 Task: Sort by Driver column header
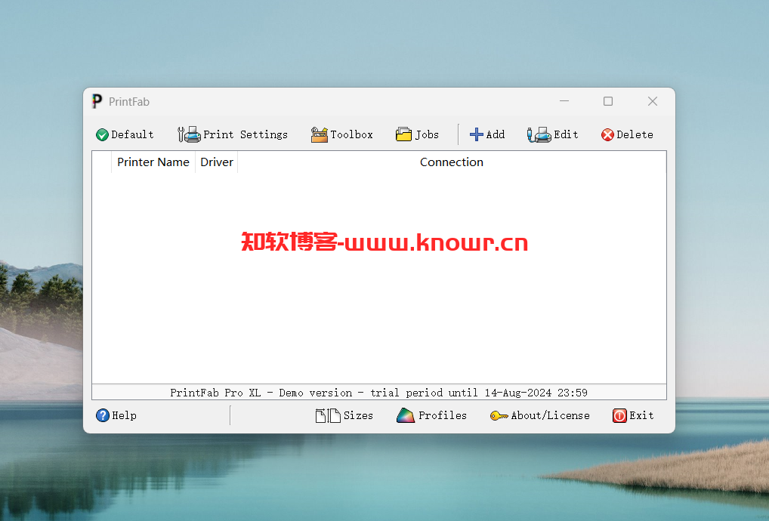(x=217, y=162)
